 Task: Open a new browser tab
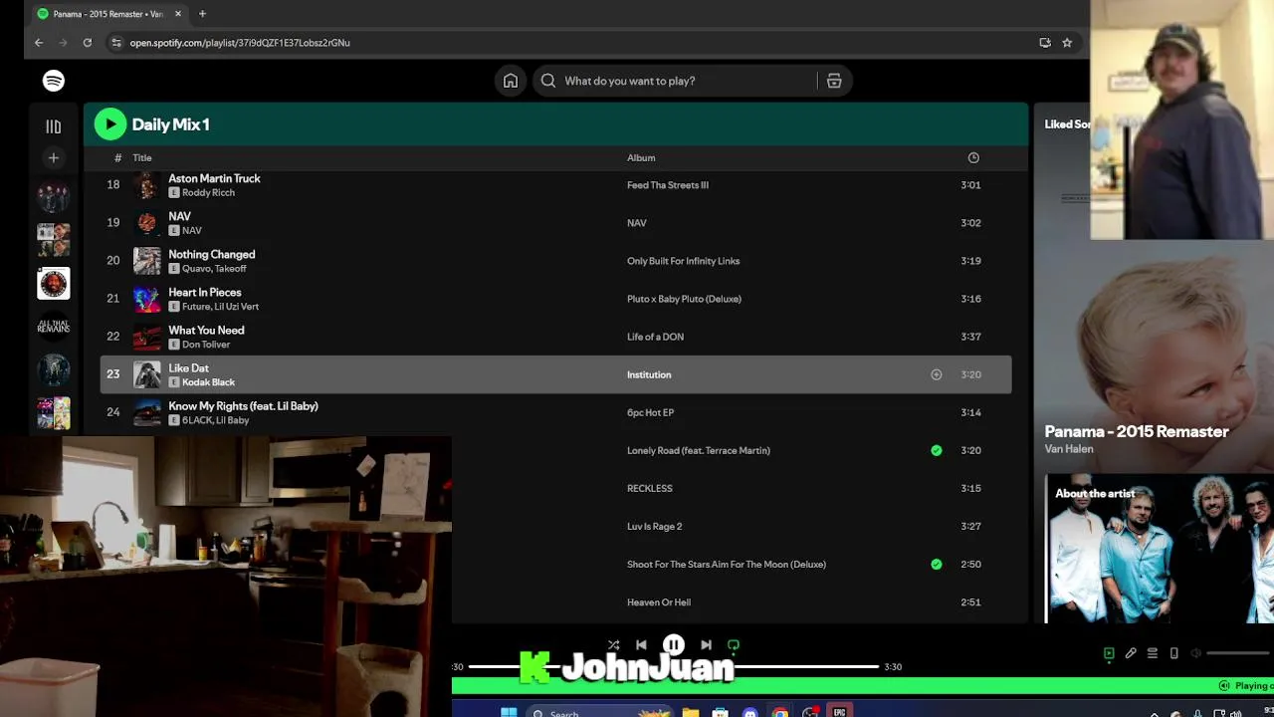tap(202, 14)
